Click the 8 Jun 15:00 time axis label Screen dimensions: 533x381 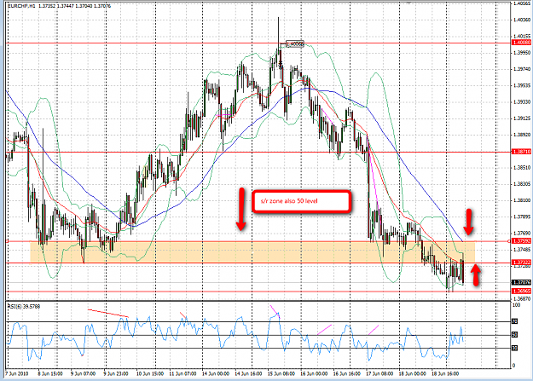coord(49,374)
